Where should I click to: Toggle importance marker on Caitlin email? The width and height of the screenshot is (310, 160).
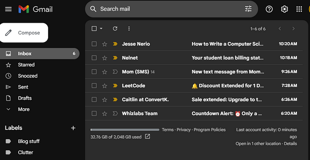[115, 99]
